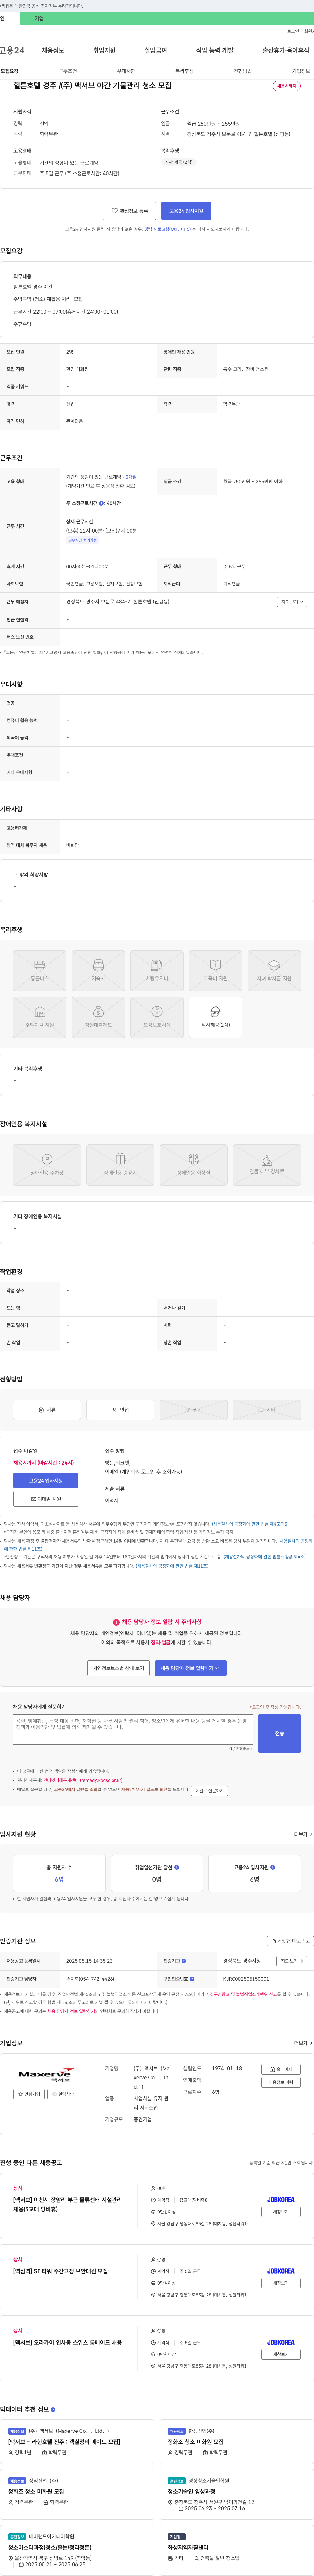Click 세정보기 on the 이천시 posting row
The width and height of the screenshot is (314, 2576).
click(x=281, y=2212)
